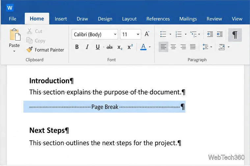
Task: Switch to the Home tab
Action: (x=37, y=19)
